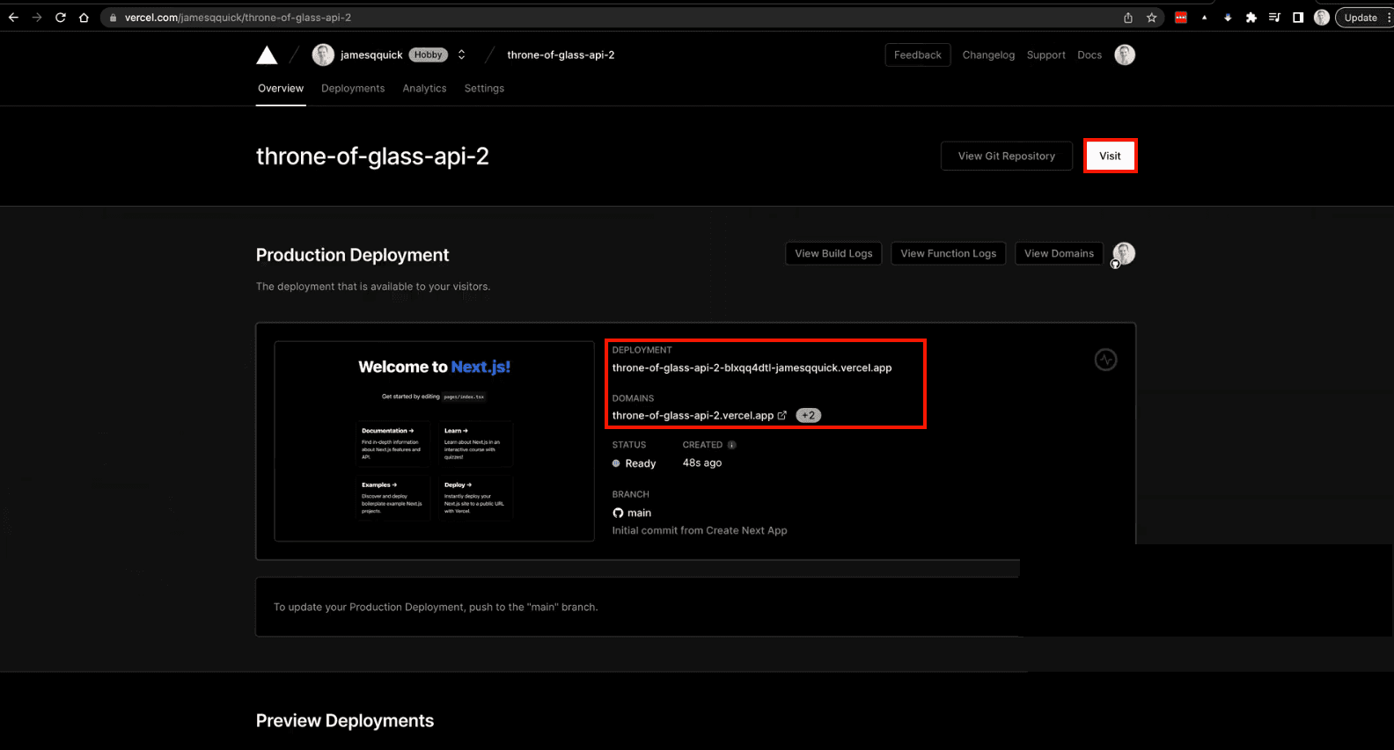Click the Feedback button
This screenshot has width=1394, height=750.
pos(918,55)
